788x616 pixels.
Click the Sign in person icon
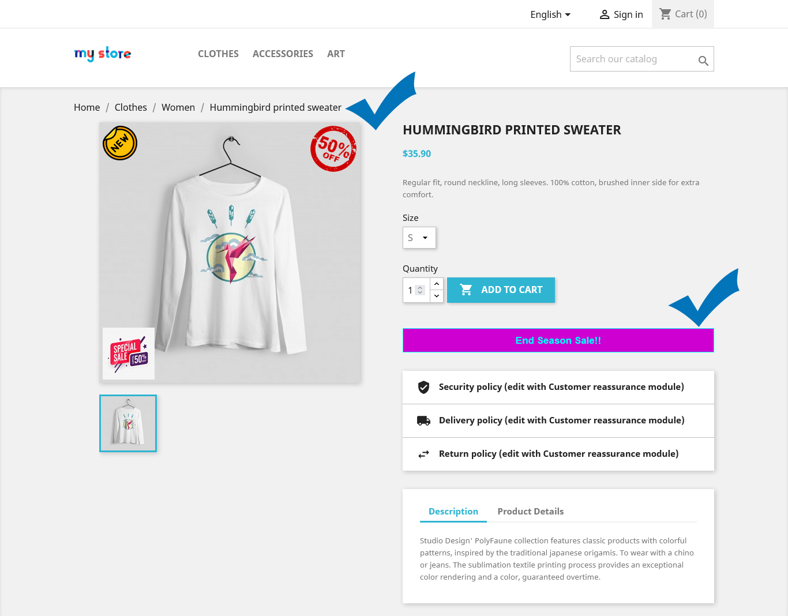(x=605, y=14)
